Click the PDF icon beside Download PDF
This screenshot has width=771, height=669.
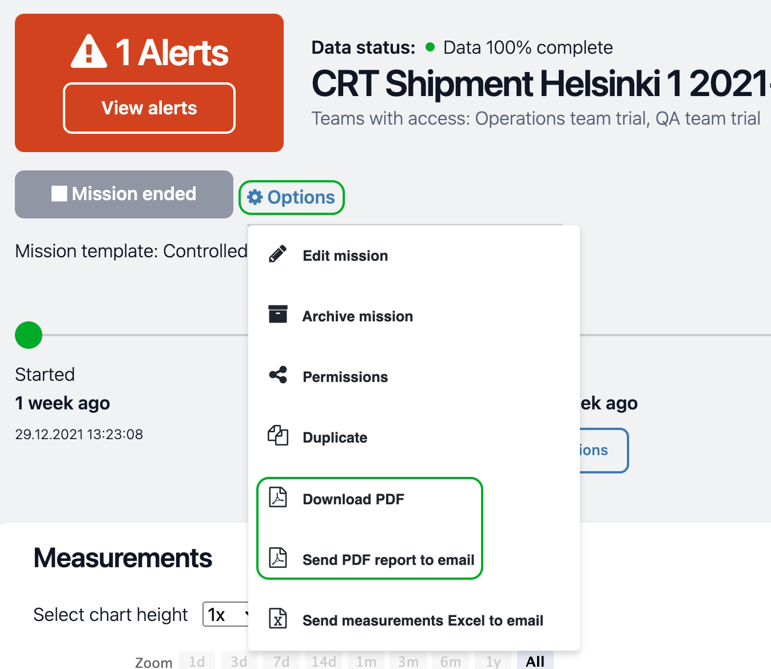[278, 497]
